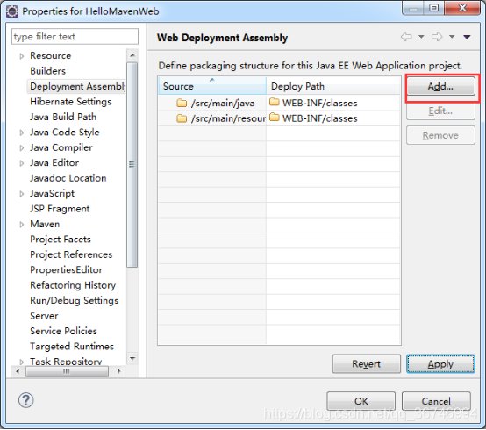
Task: Click the Revert button
Action: 366,363
